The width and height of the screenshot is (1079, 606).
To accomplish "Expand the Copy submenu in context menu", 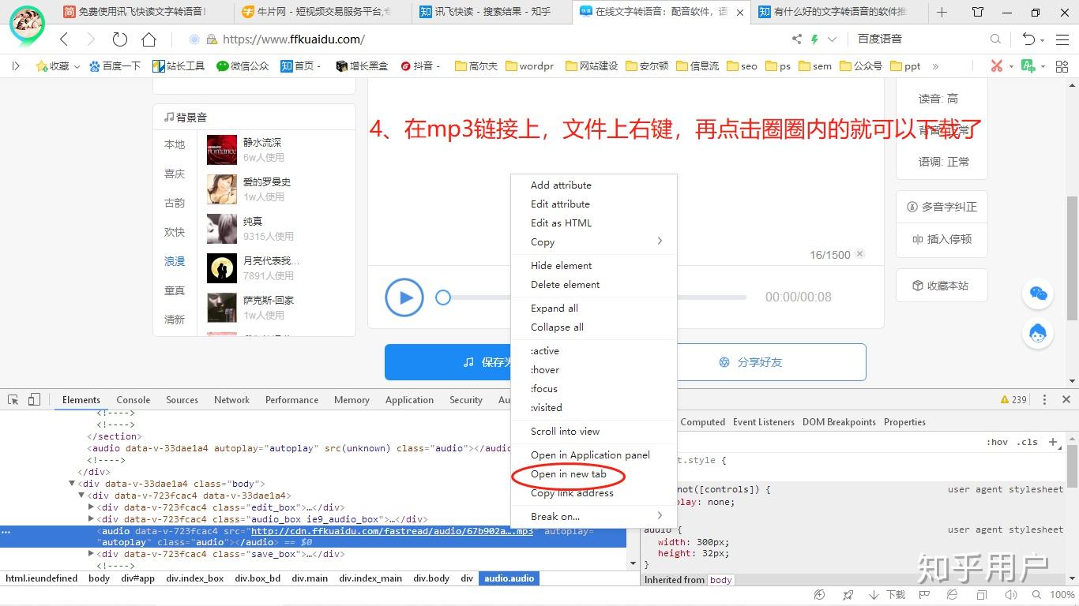I will (593, 242).
